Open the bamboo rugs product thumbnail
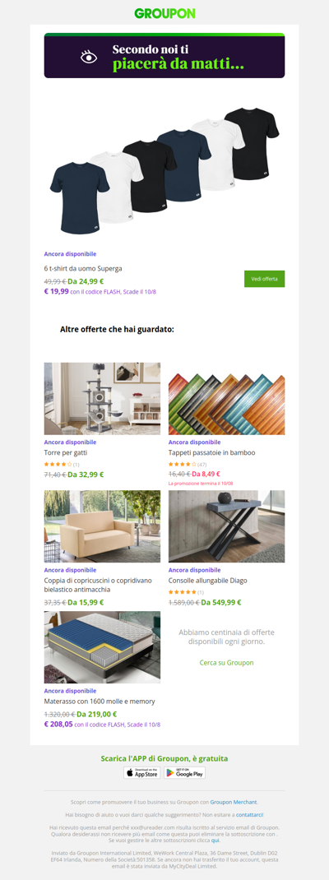329x880 pixels. [x=226, y=399]
